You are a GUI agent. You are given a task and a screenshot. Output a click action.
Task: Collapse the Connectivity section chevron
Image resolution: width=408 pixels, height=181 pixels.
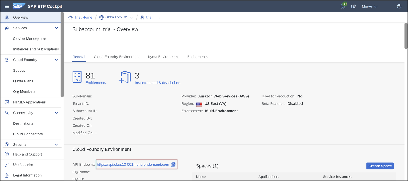click(56, 113)
